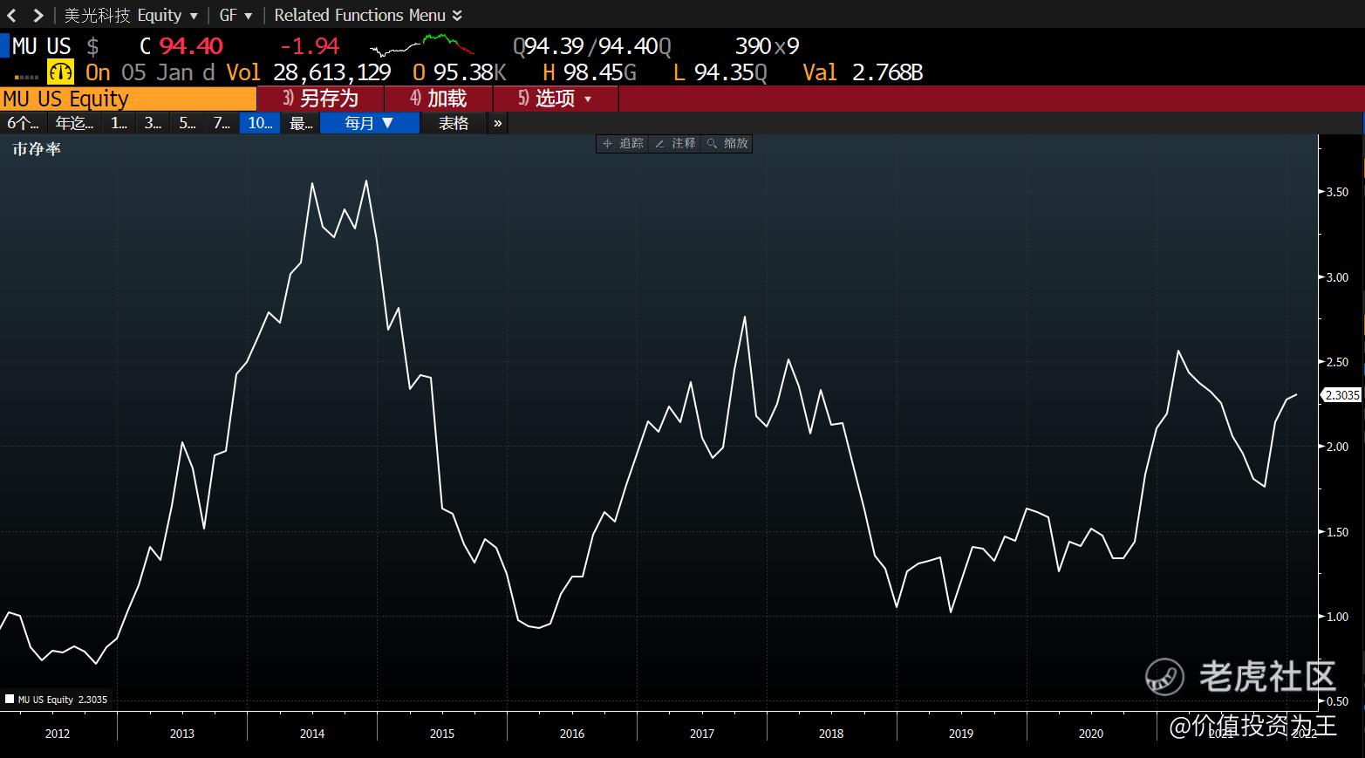The image size is (1365, 758).
Task: Select the 最... maximum range tab
Action: (x=301, y=123)
